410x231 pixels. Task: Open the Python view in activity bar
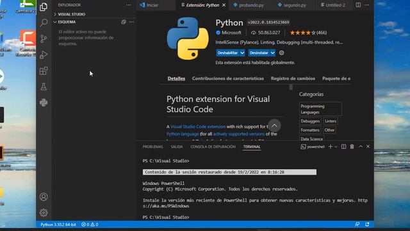[x=44, y=103]
